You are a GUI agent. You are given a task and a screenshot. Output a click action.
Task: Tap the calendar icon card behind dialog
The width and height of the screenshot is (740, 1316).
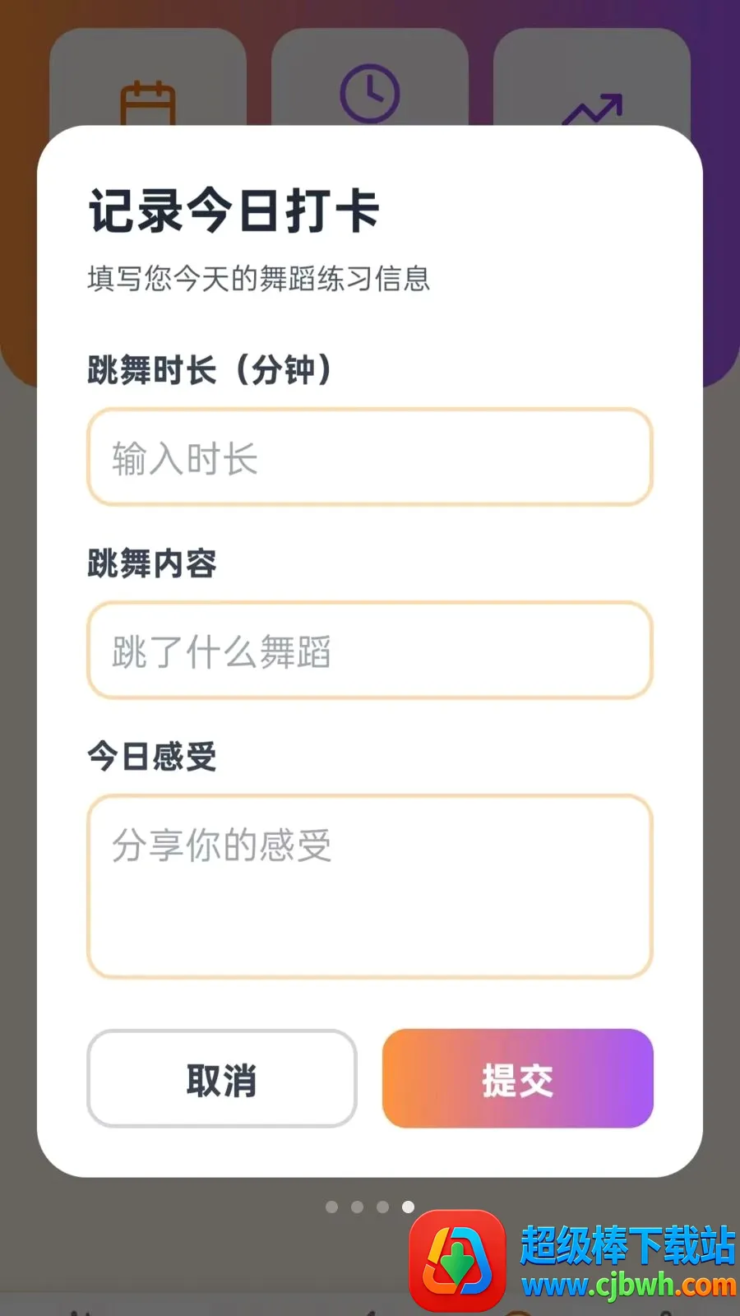(x=148, y=80)
